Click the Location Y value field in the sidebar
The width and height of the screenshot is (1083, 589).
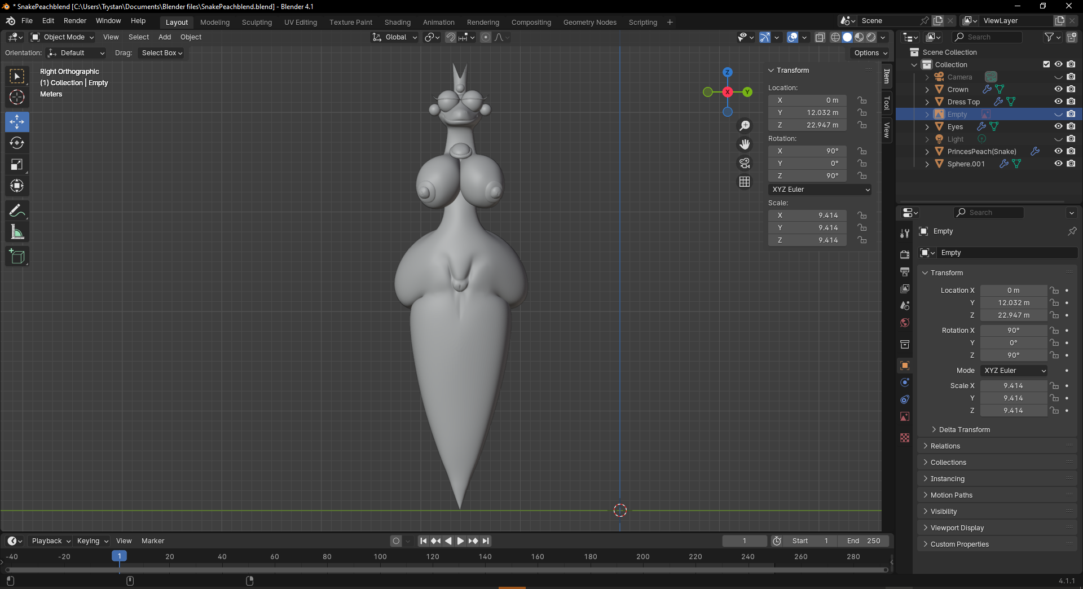807,113
